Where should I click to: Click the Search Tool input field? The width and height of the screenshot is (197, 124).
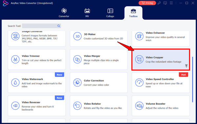click(41, 26)
